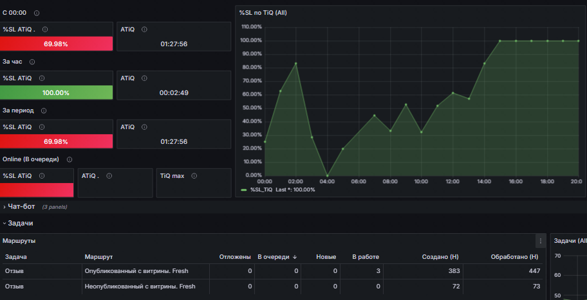Sort table by Новые column
587x300 pixels.
coord(326,257)
